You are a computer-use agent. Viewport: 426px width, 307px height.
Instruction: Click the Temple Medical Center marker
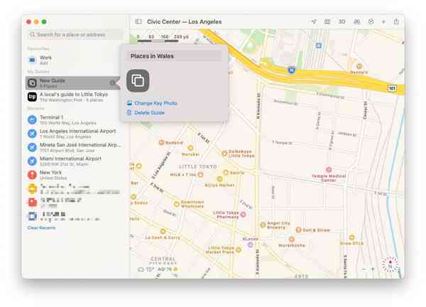click(x=329, y=170)
